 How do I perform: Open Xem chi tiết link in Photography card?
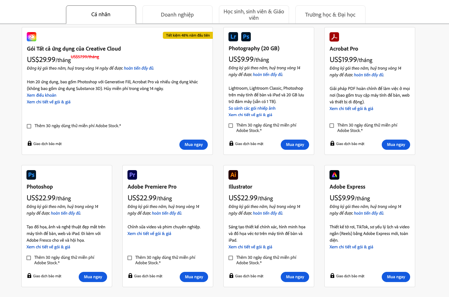pyautogui.click(x=250, y=115)
